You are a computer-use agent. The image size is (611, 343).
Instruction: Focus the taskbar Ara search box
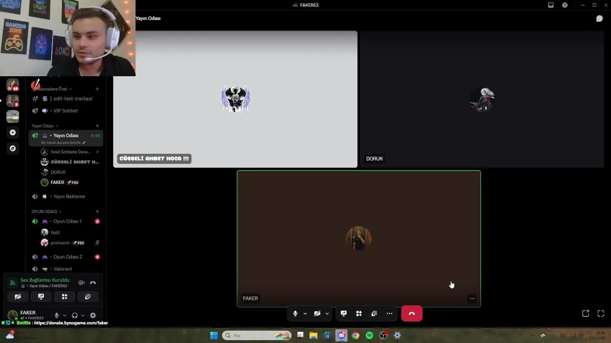[257, 335]
